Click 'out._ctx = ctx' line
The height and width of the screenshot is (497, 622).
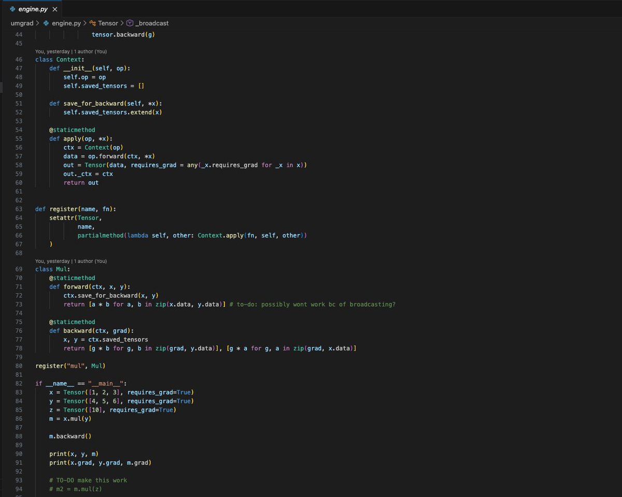coord(88,174)
